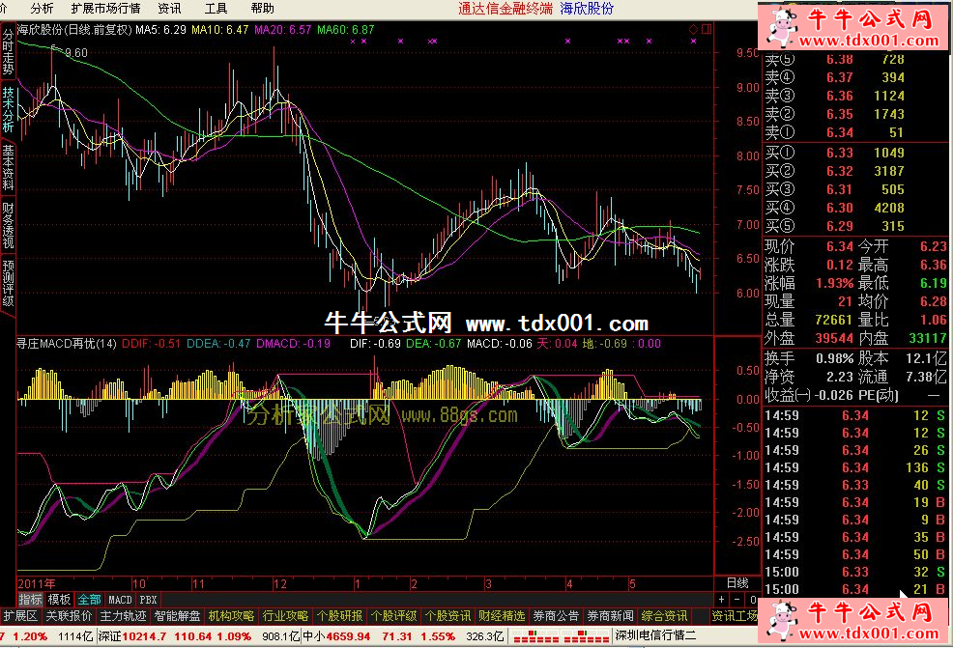This screenshot has width=953, height=648.
Task: Open the 个股资讯 tab
Action: click(x=448, y=616)
